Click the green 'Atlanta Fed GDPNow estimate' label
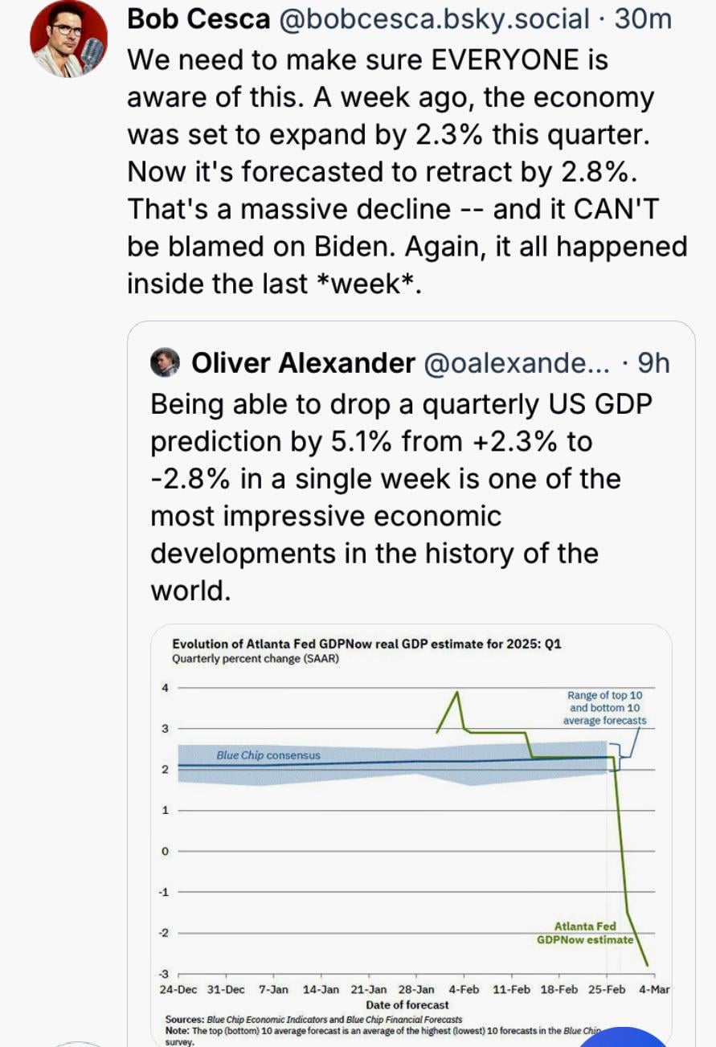Screen dimensions: 716x1047 tap(585, 933)
